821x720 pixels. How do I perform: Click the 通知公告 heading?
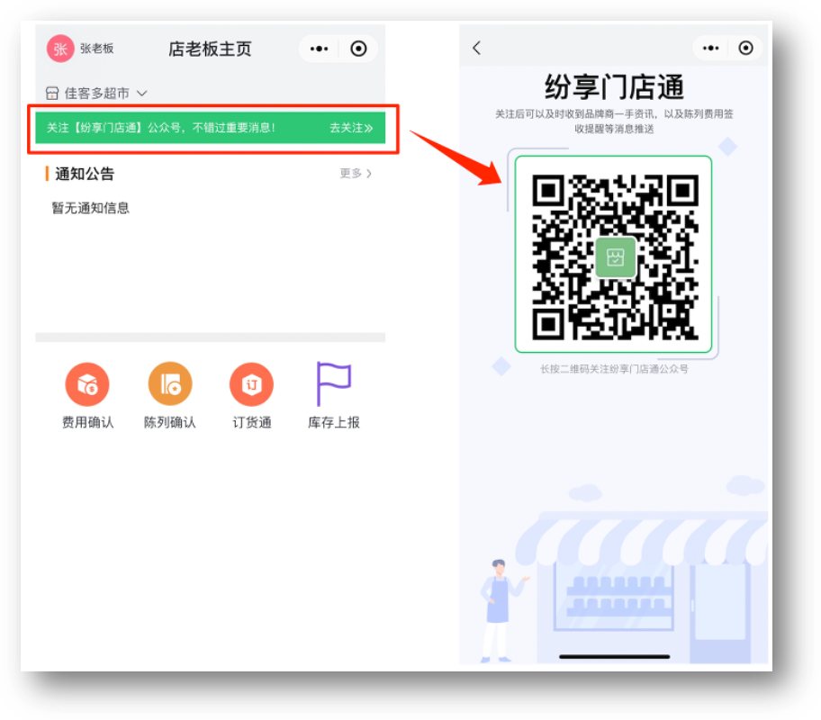point(85,174)
